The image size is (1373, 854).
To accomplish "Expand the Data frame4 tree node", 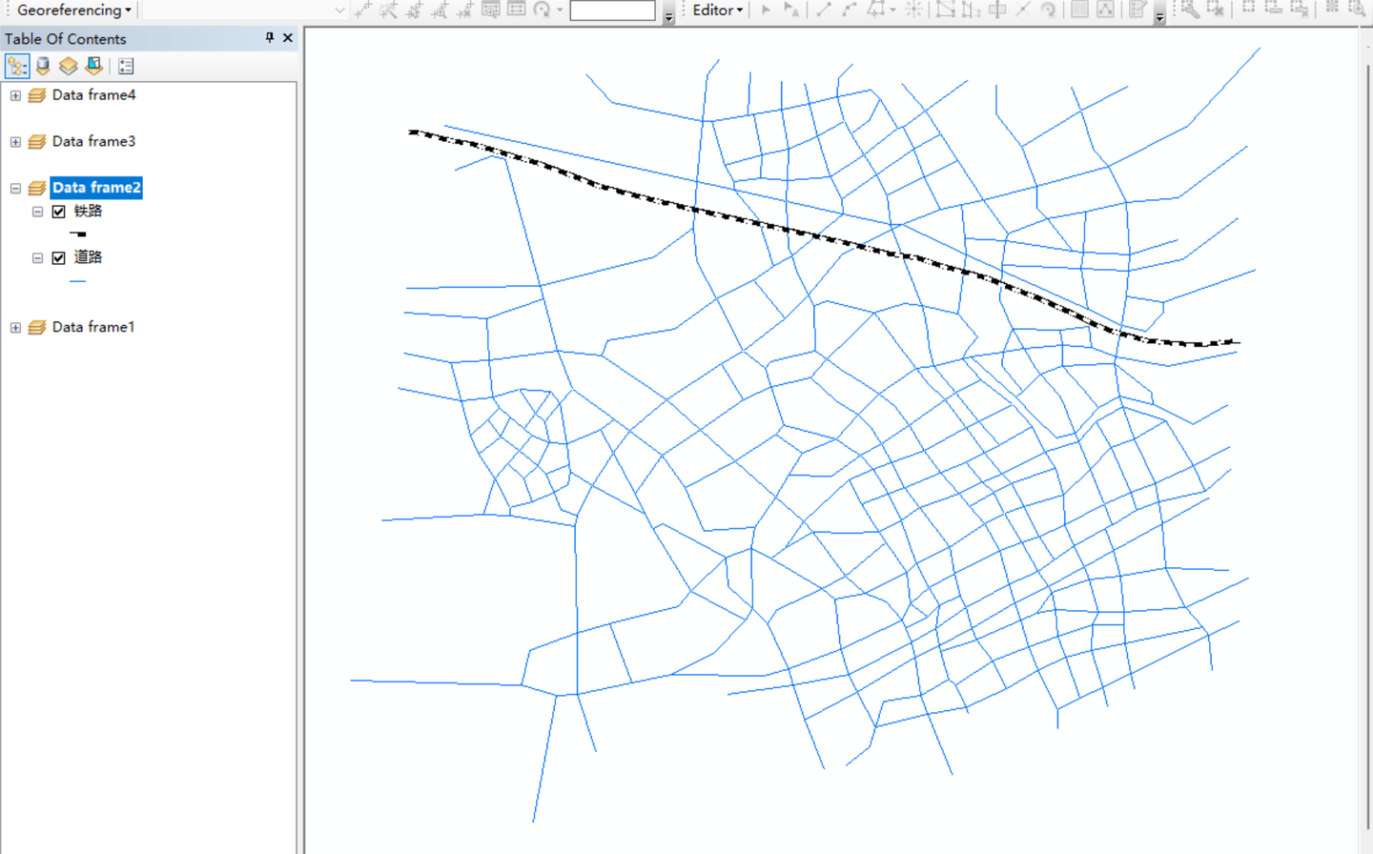I will (14, 95).
